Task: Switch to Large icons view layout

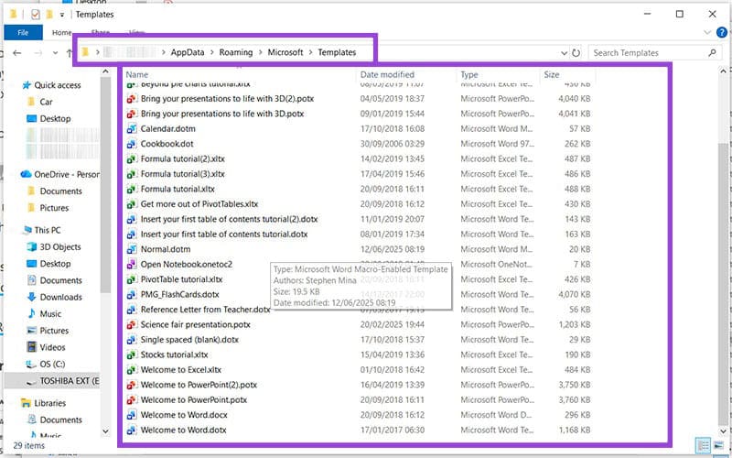Action: pos(718,446)
